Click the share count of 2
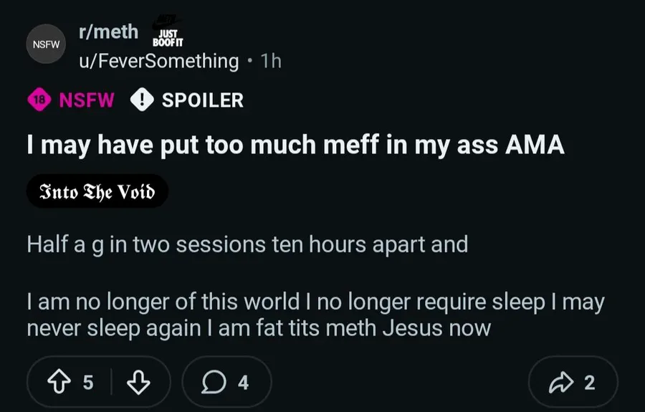645x412 pixels. [589, 383]
